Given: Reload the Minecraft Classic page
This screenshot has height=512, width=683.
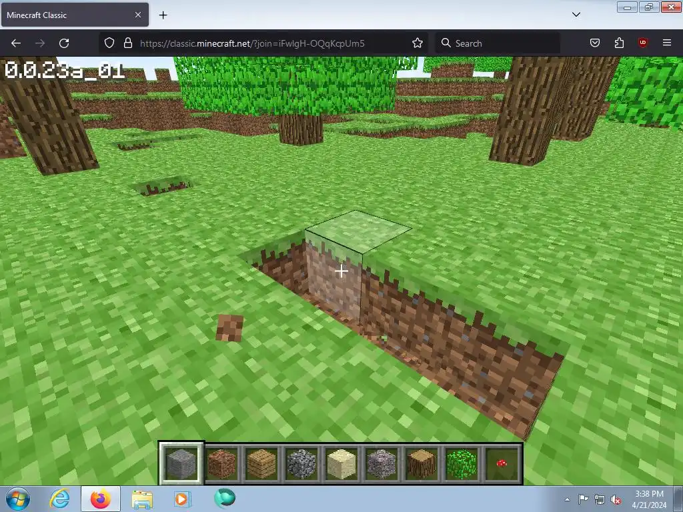Looking at the screenshot, I should pos(64,43).
